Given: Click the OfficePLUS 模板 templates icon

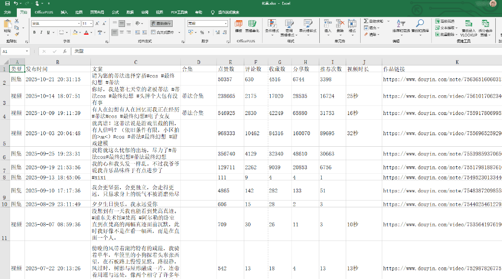Looking at the screenshot, I should pyautogui.click(x=239, y=23).
